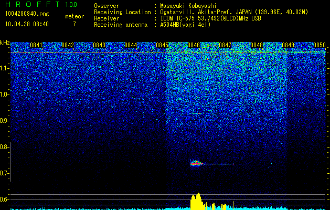Click the 0850 time marker
This screenshot has width=330, height=210.
coord(320,45)
